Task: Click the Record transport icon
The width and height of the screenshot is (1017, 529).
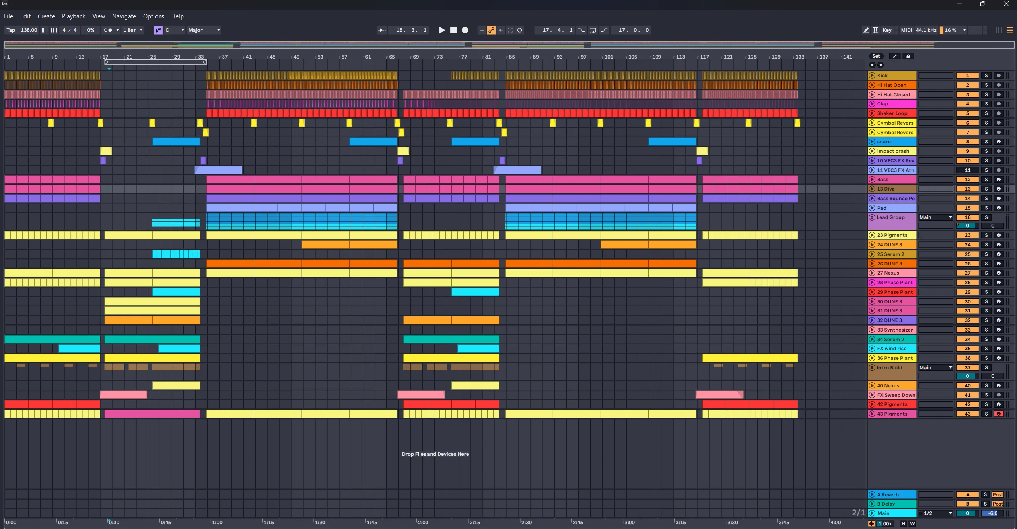Action: click(465, 30)
